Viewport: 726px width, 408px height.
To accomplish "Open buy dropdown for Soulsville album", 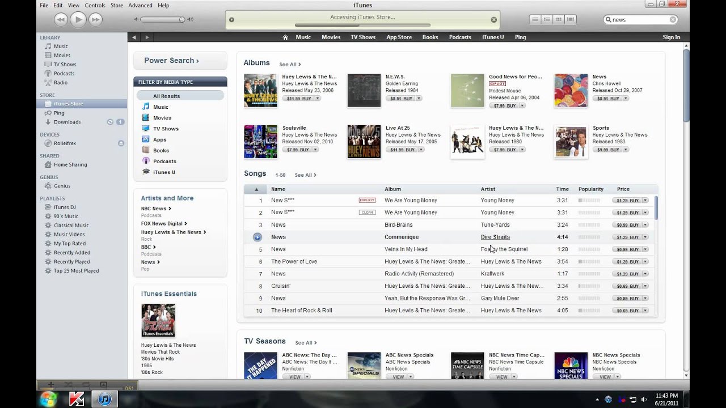I will (x=315, y=150).
